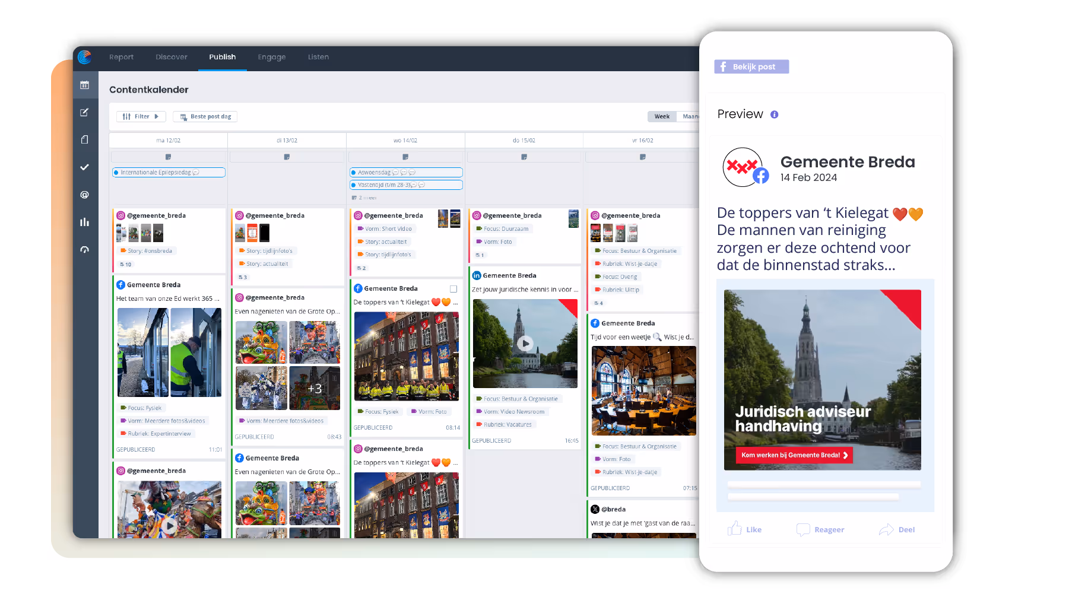The width and height of the screenshot is (1069, 594).
Task: Expand the Filter options arrow
Action: [x=157, y=116]
